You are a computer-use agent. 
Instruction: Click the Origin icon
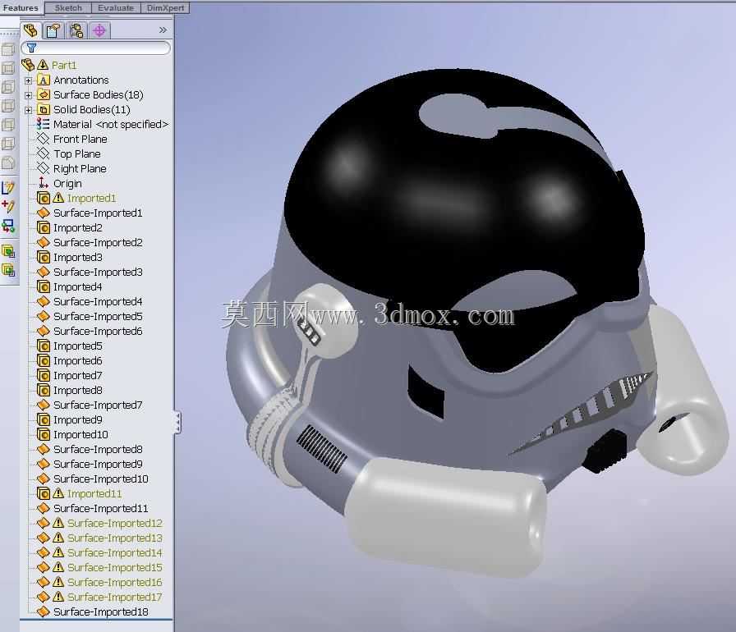click(x=44, y=183)
